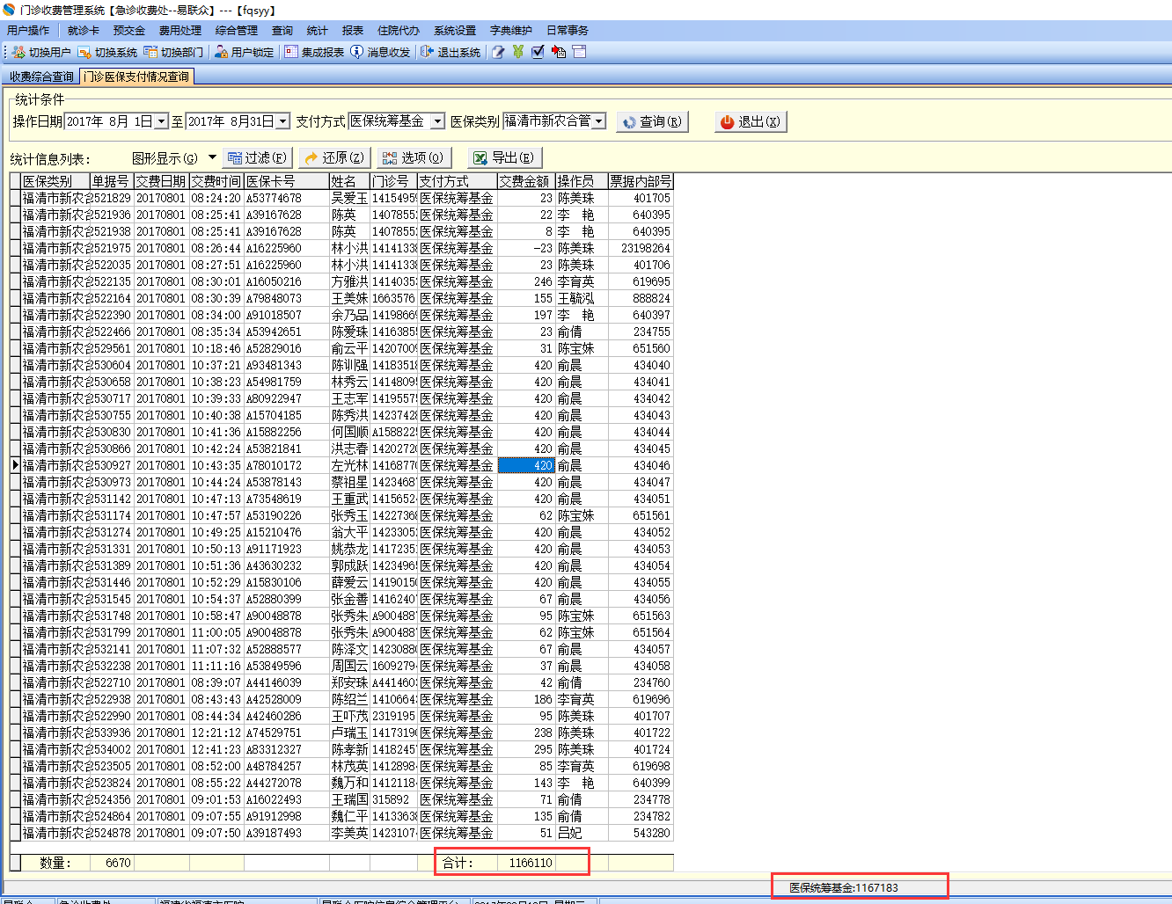Image resolution: width=1172 pixels, height=904 pixels.
Task: Open the 字典维护 menu
Action: 511,30
